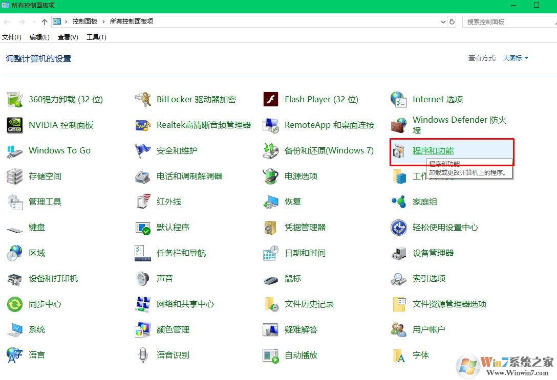Click the 管理工具 gear icon
Screen dimensions: 557x380
[15, 202]
